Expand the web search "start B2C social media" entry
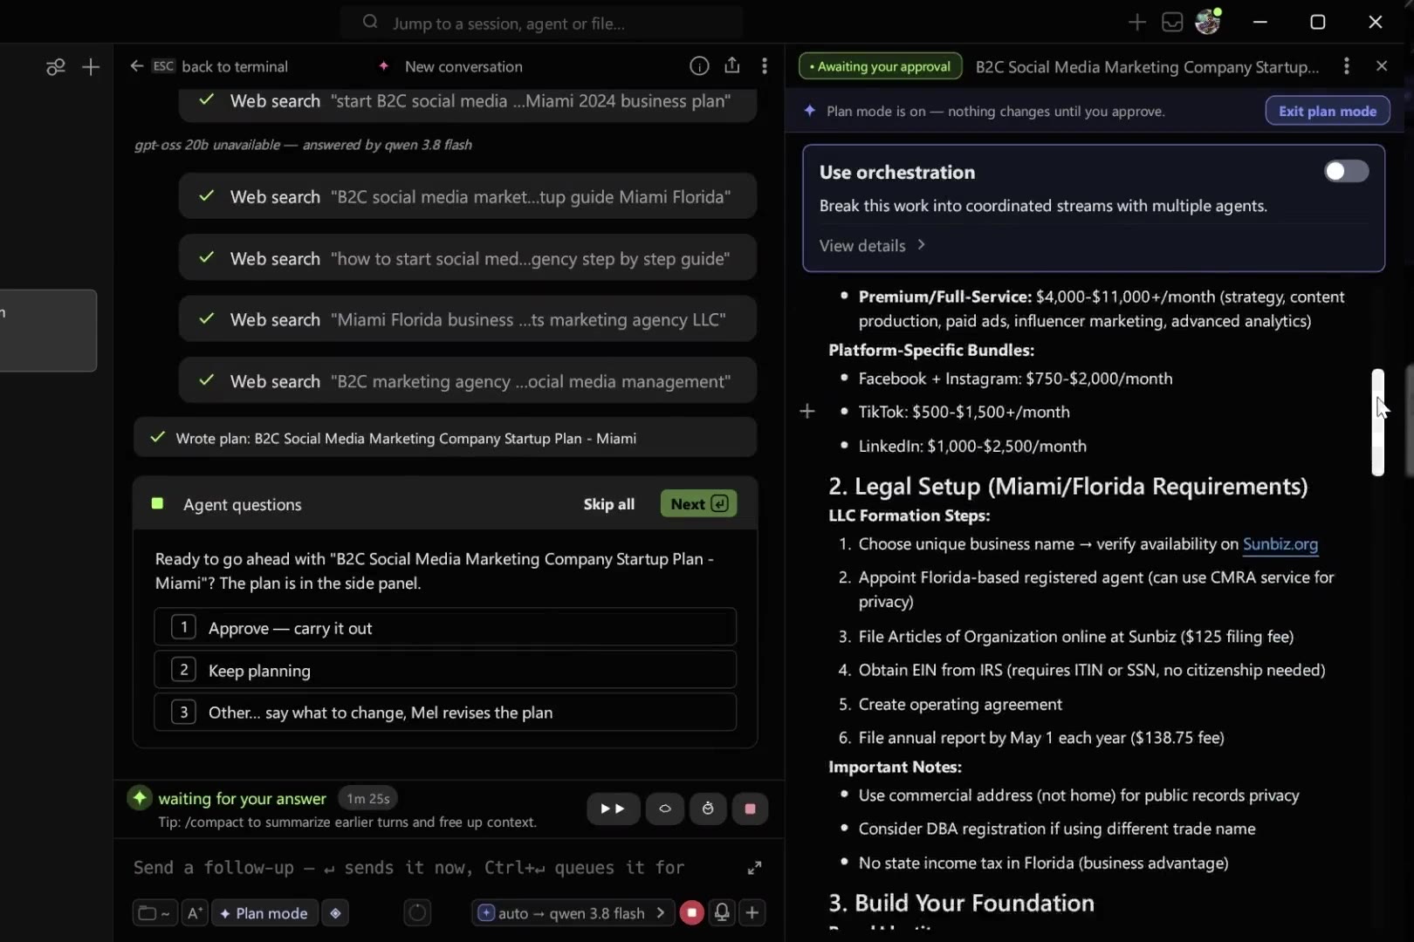1414x942 pixels. click(468, 102)
